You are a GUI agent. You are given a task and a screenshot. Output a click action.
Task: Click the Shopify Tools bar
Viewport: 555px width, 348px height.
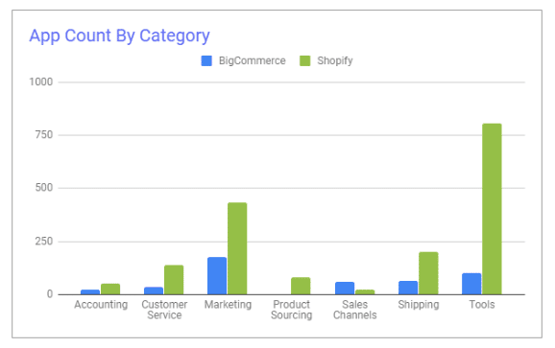pos(492,209)
